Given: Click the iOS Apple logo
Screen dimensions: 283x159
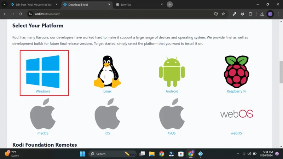Looking at the screenshot, I should pos(108,114).
